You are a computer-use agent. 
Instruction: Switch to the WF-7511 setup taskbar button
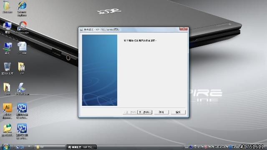[81, 147]
